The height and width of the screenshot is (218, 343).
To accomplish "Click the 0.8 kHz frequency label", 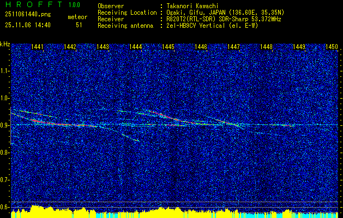I will click(x=4, y=153).
